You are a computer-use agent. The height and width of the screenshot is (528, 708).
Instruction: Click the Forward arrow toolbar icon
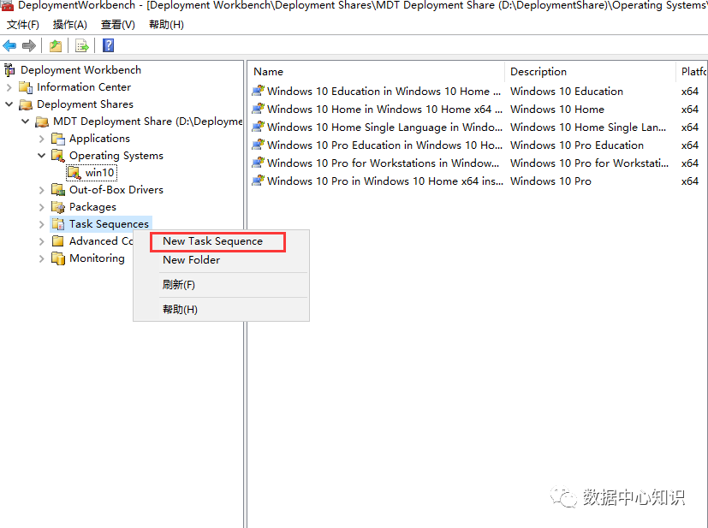click(x=29, y=45)
